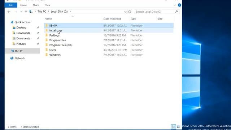Click the Network icon in sidebar
The height and width of the screenshot is (130, 231).
click(12, 58)
